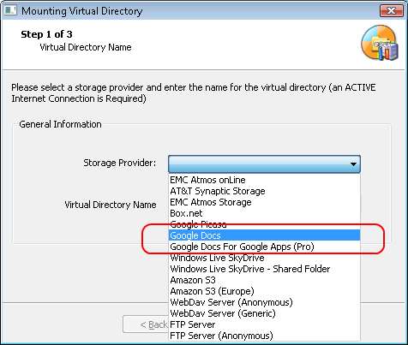Screen dimensions: 408x345
Task: Click the Storage Provider combo box field
Action: tap(264, 164)
